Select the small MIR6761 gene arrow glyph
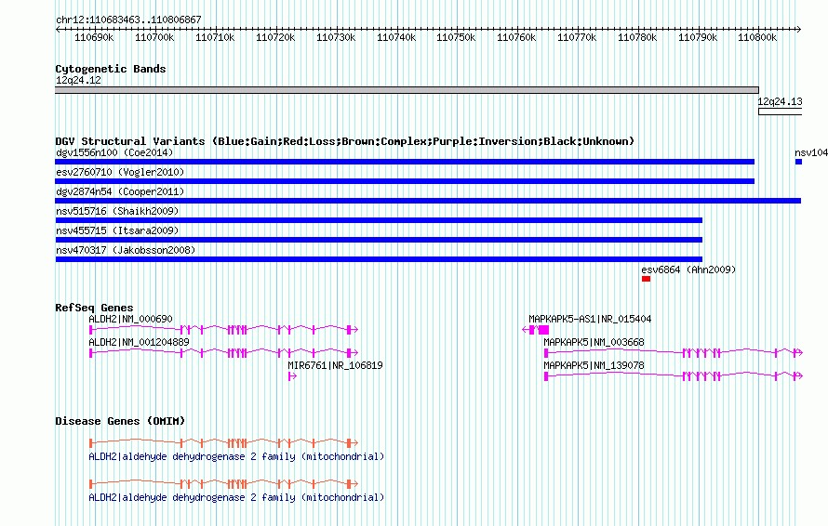The width and height of the screenshot is (828, 526). point(292,376)
